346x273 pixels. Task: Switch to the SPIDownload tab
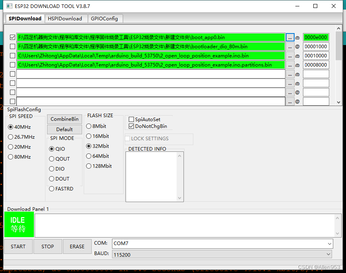click(25, 19)
